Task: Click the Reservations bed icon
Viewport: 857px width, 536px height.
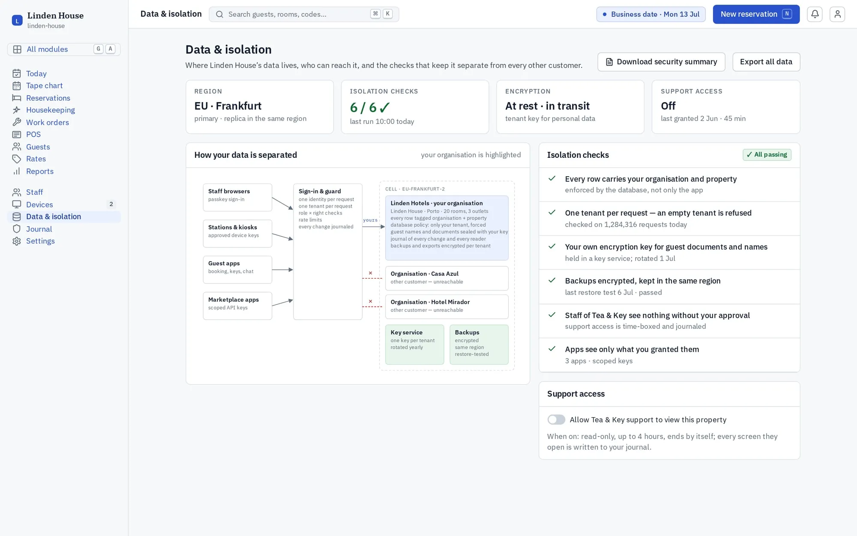Action: point(17,98)
